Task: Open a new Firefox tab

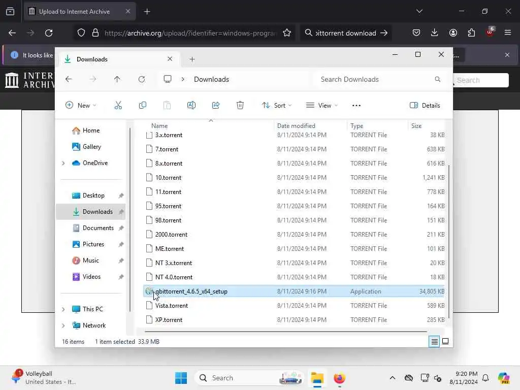Action: 147,12
